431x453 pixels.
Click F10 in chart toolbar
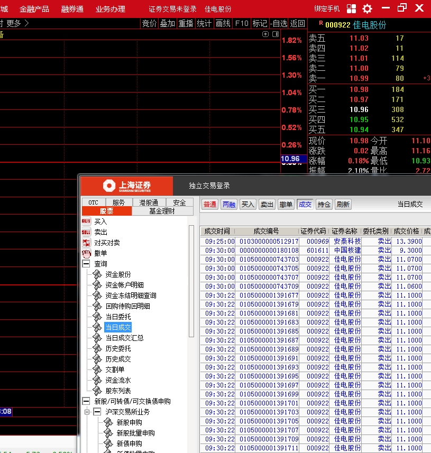242,23
